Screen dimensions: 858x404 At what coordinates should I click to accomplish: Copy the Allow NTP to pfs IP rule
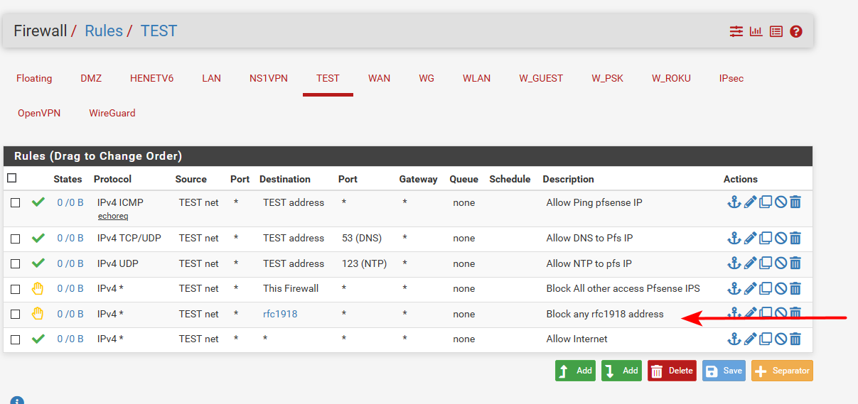pos(766,263)
